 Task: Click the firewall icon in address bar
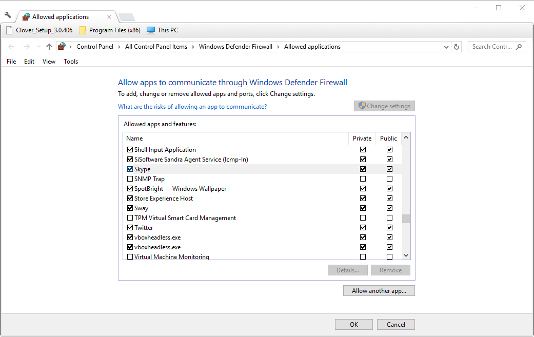(62, 47)
